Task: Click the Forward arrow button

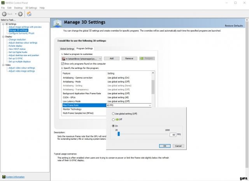Action: (20, 14)
